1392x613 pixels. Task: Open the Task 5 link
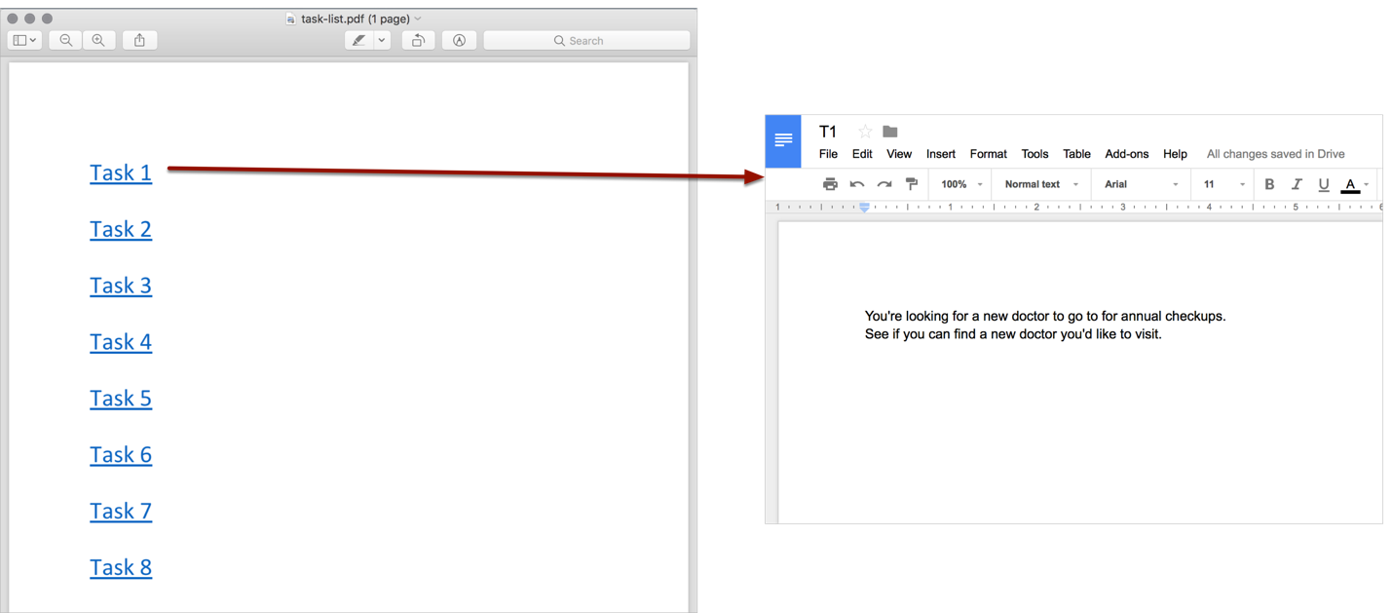tap(121, 399)
